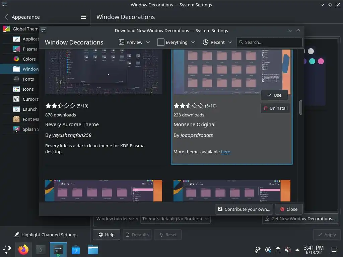Viewport: 343px width, 257px height.
Task: Click the Reset button
Action: click(x=168, y=235)
